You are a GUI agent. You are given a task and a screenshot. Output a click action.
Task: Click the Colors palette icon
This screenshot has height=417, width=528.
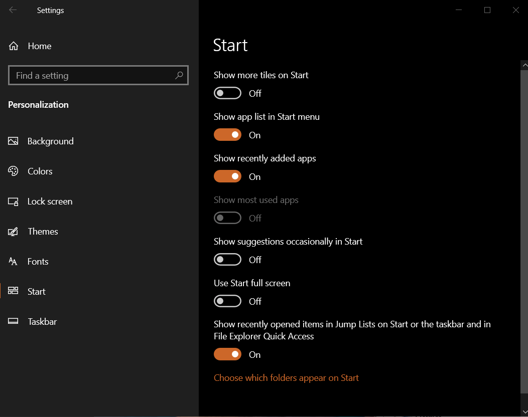[x=13, y=171]
